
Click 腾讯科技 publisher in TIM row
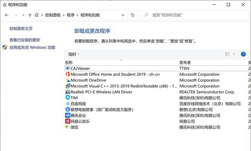[x=200, y=98]
